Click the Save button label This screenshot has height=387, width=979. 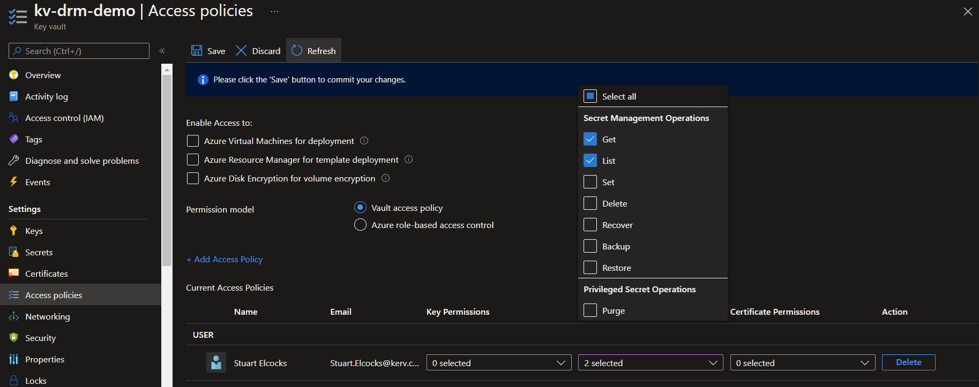216,51
